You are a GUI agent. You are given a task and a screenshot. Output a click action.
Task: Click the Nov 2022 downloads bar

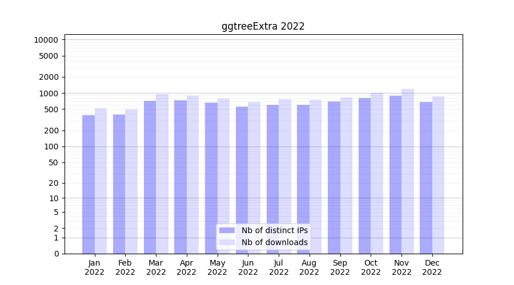click(x=408, y=171)
